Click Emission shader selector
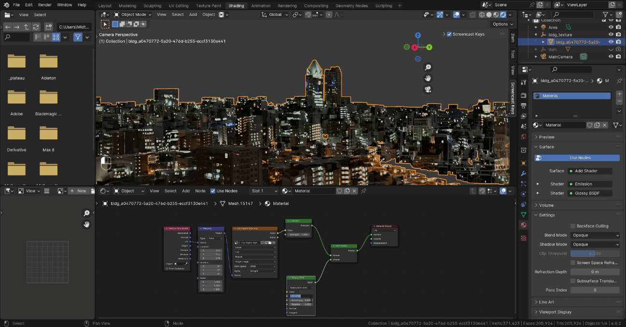The height and width of the screenshot is (327, 626). (x=590, y=184)
